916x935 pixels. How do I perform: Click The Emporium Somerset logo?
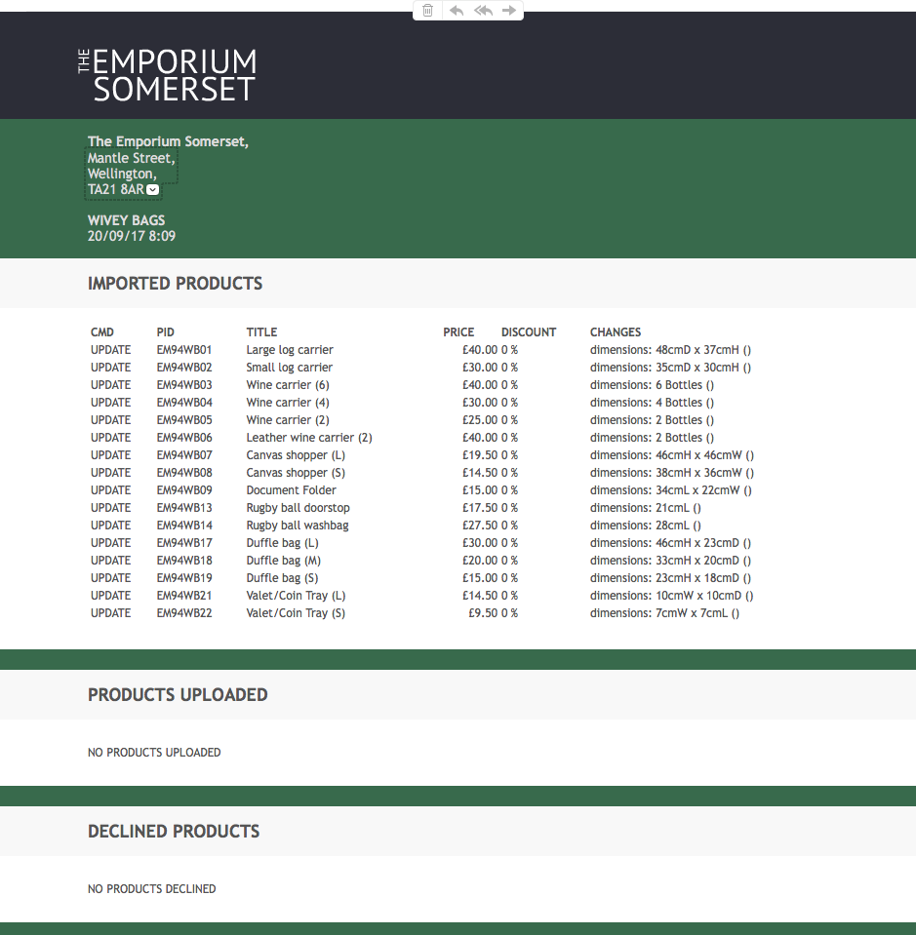(167, 74)
